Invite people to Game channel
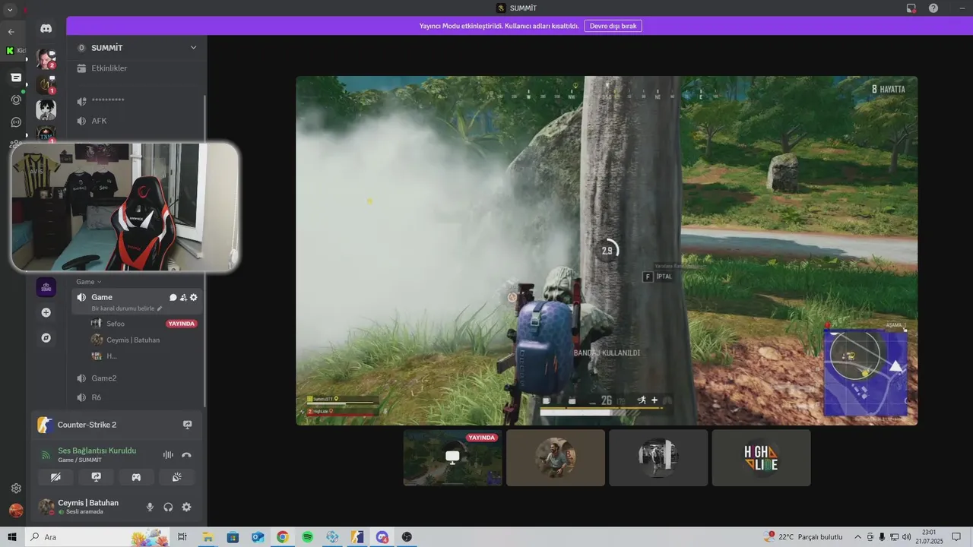 (x=183, y=298)
